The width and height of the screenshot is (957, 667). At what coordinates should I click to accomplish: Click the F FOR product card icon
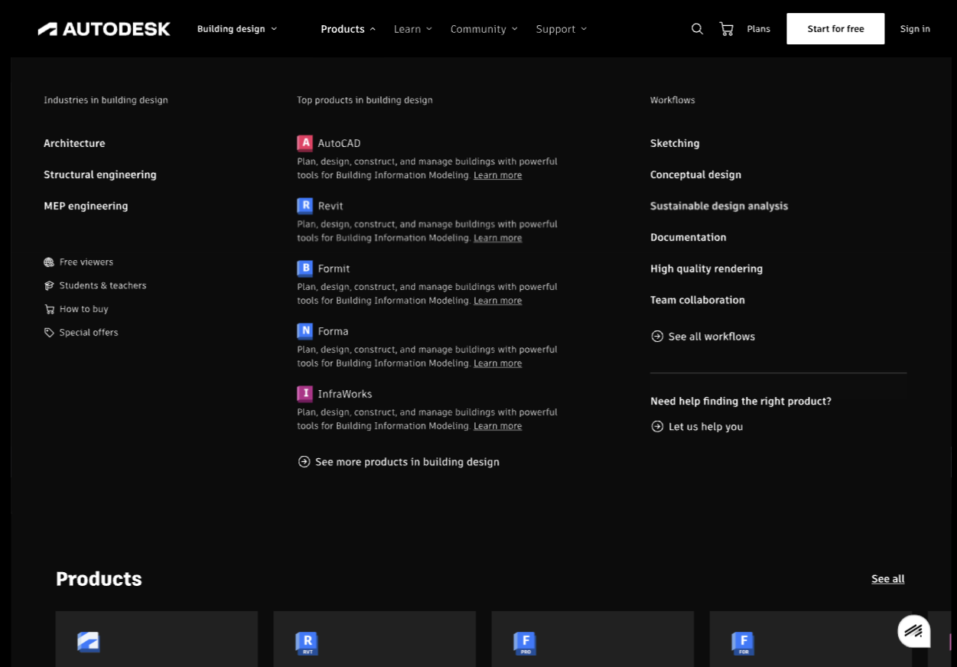coord(743,643)
